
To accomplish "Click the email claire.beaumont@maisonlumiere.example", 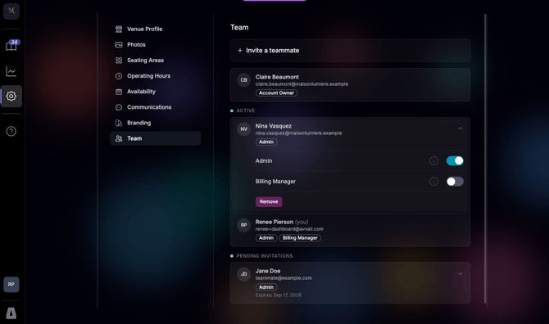I will click(302, 84).
